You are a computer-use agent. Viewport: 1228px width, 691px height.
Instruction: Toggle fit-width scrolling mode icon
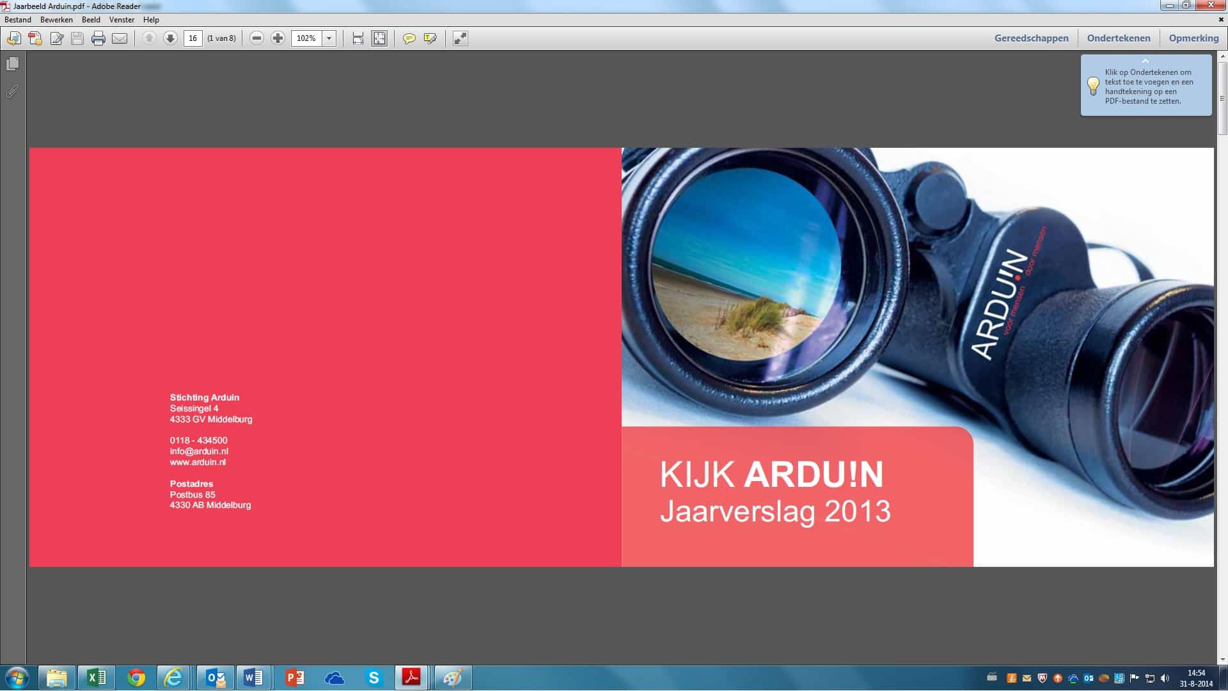(x=358, y=38)
